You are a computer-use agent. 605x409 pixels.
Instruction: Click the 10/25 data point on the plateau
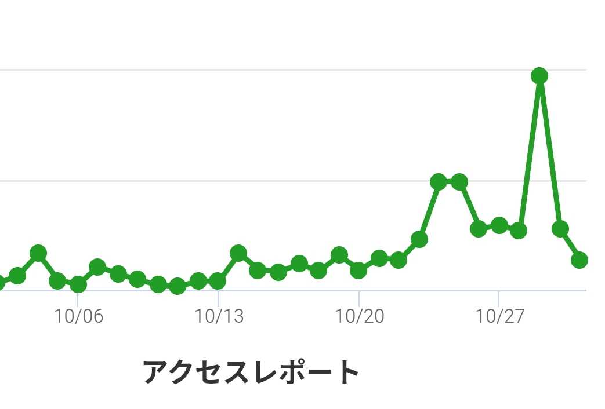(x=459, y=182)
